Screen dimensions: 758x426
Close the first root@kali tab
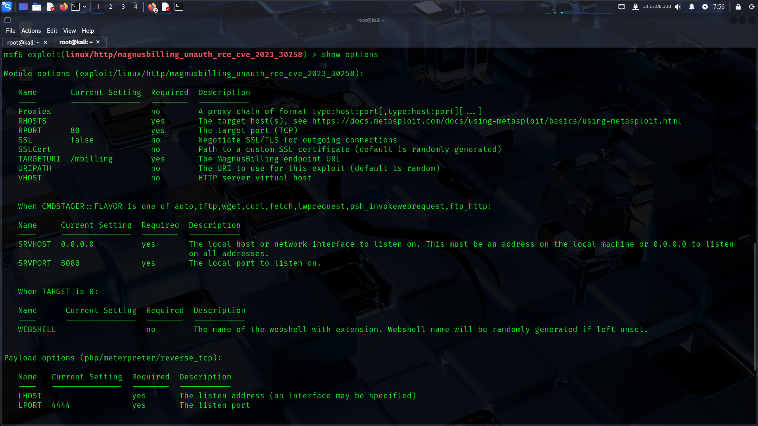tap(45, 42)
